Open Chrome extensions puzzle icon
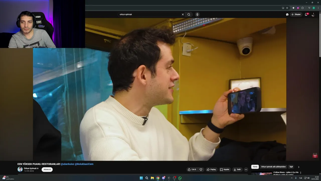 tap(302, 8)
